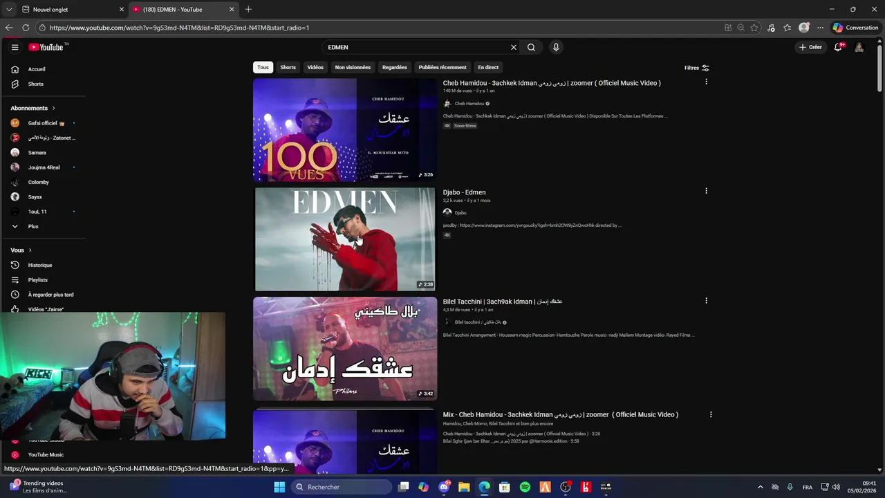
Task: Open the Filtres search filters
Action: (x=697, y=68)
